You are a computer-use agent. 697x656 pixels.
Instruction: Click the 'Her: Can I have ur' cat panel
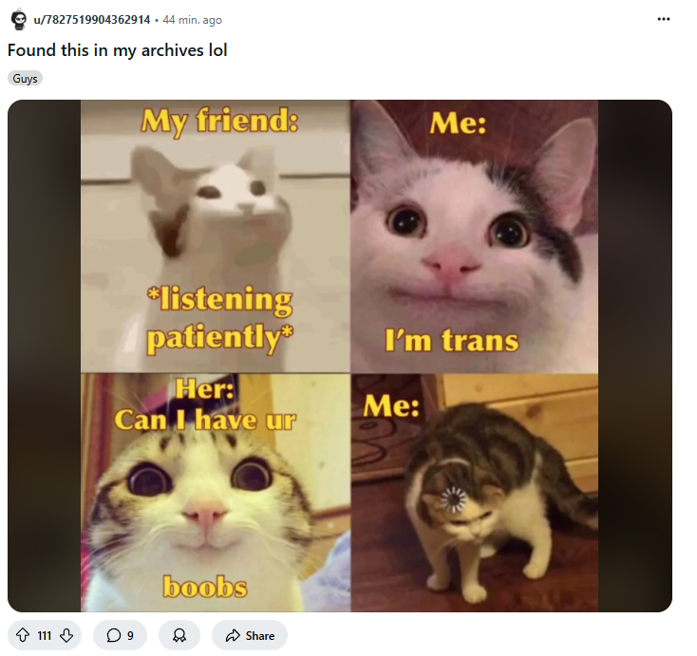coord(216,493)
